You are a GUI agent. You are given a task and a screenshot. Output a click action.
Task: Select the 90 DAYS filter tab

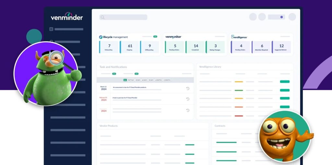(x=151, y=80)
